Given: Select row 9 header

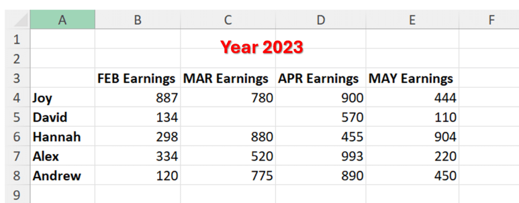Looking at the screenshot, I should point(15,194).
